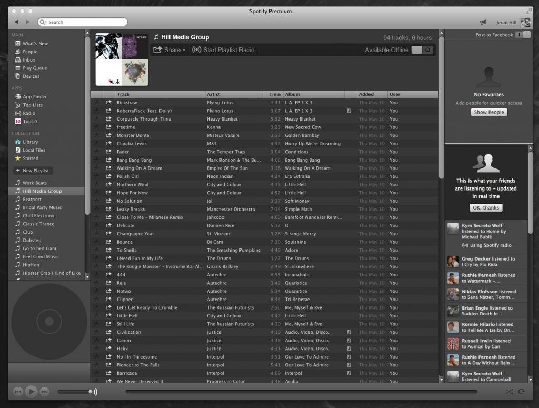Go forward with the right arrow
Viewport: 539px width, 408px height.
[x=28, y=22]
